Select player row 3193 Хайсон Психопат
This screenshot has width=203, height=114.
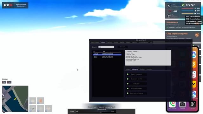(x=107, y=58)
